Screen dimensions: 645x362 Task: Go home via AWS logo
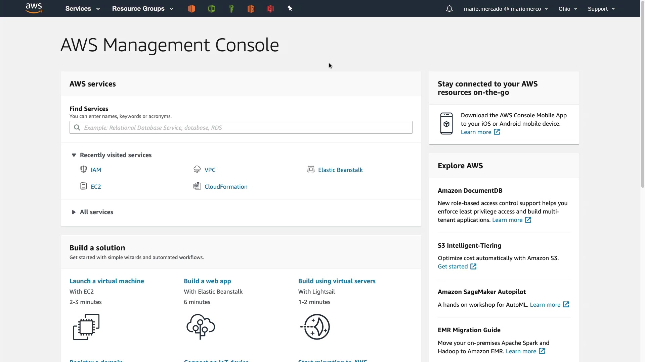(x=34, y=8)
